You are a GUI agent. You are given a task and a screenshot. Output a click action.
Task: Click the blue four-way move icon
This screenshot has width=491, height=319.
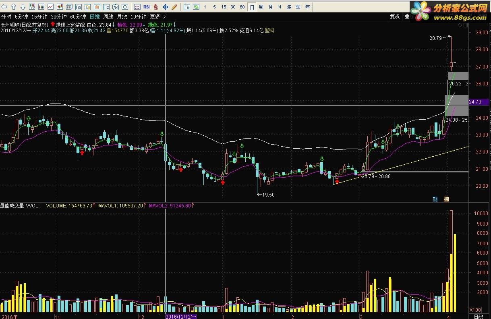tap(165, 7)
